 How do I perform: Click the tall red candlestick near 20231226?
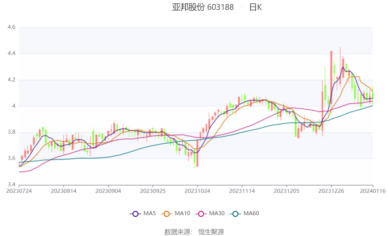[331, 77]
